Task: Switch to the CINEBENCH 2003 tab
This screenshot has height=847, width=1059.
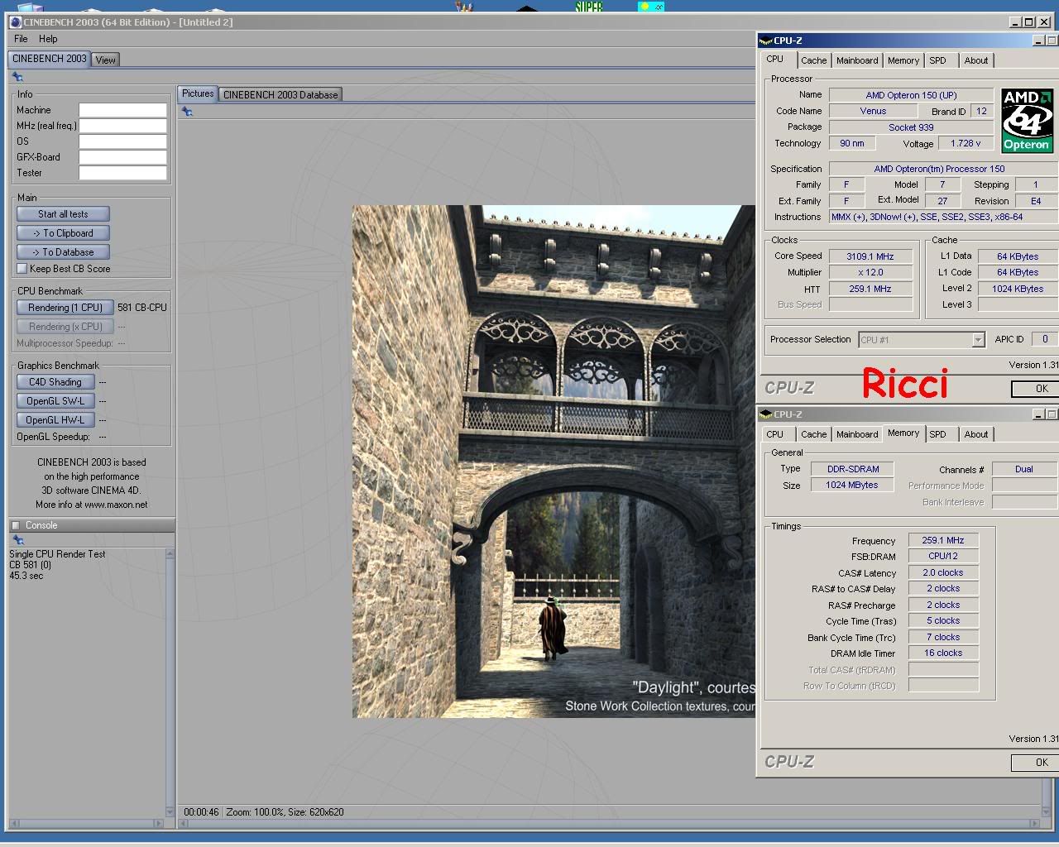Action: [50, 59]
